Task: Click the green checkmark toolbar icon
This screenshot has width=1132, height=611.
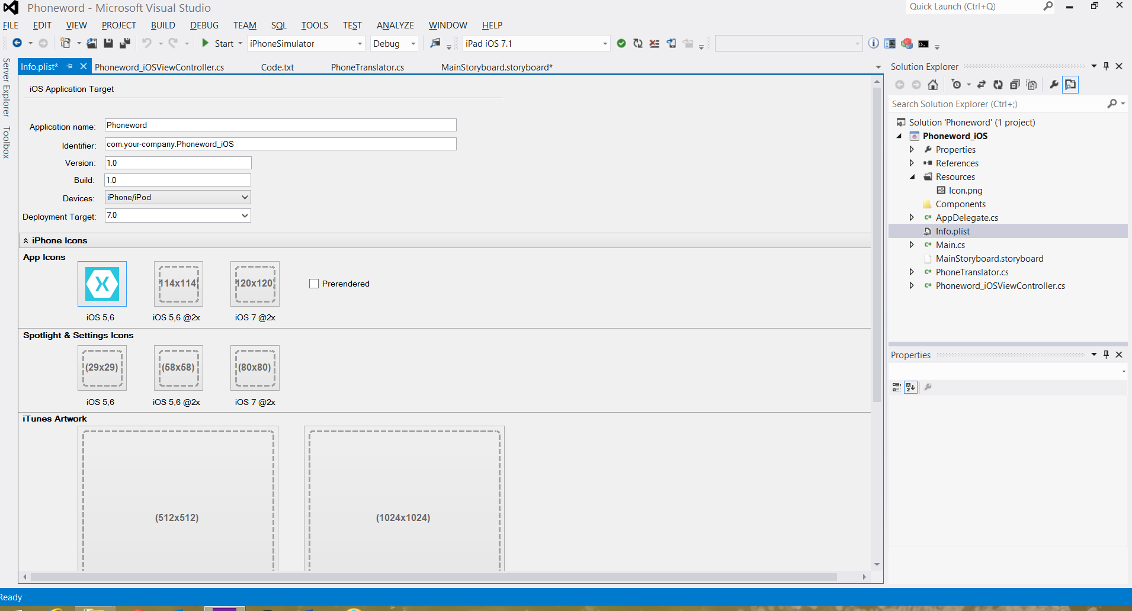Action: point(621,43)
